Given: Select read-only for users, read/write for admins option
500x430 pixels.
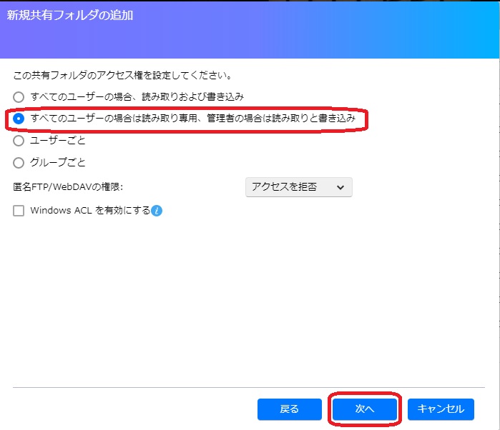Looking at the screenshot, I should (x=19, y=119).
